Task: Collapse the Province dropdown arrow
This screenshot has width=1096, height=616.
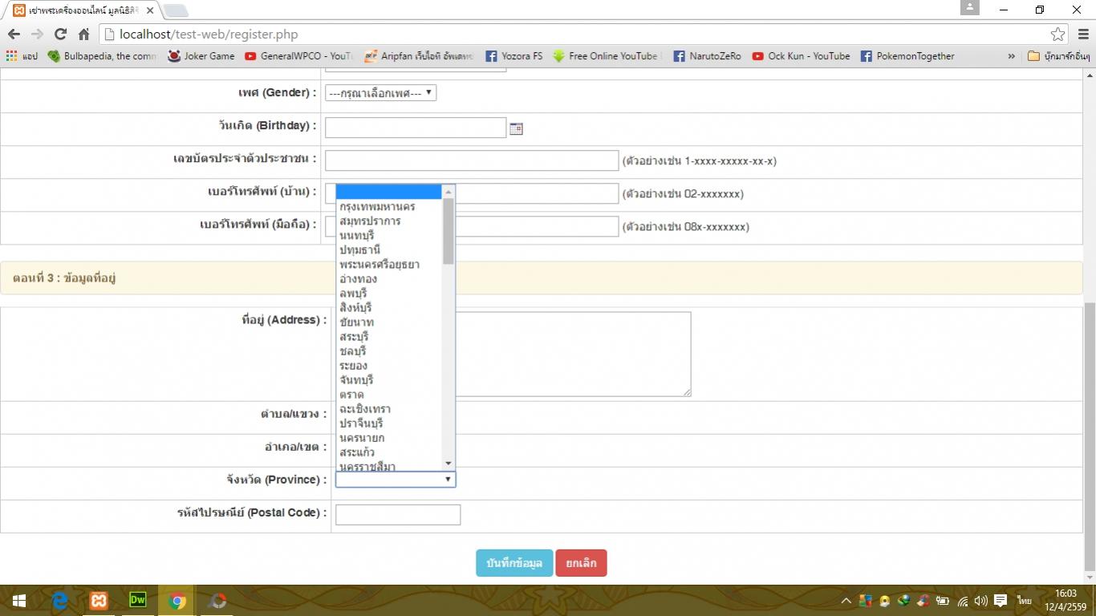Action: pyautogui.click(x=448, y=480)
